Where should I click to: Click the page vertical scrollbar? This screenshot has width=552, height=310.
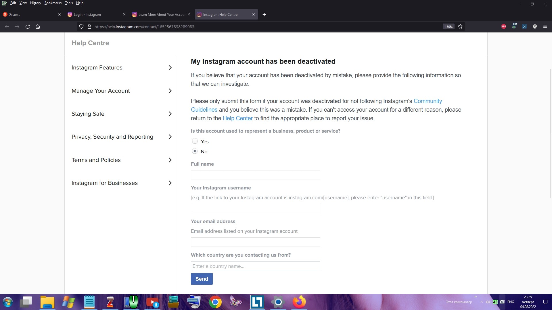(551, 133)
